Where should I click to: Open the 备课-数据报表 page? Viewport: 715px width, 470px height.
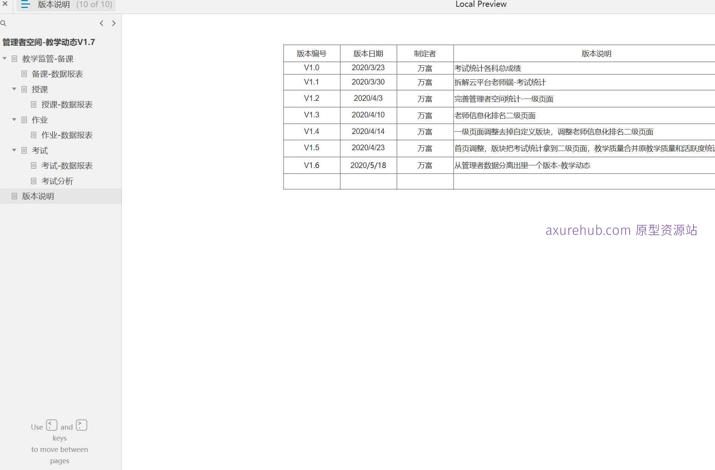[57, 74]
